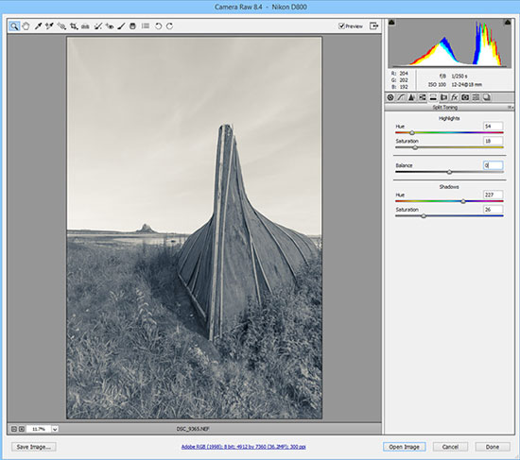Click the Shadows Hue slider handle
Screen dimensions: 520x460
click(463, 201)
